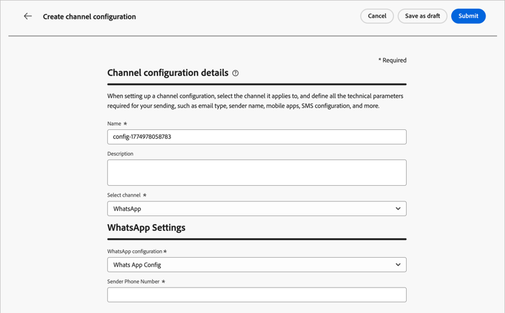Screen dimensions: 505x313
Task: Click the Required indicator text
Action: coord(392,60)
